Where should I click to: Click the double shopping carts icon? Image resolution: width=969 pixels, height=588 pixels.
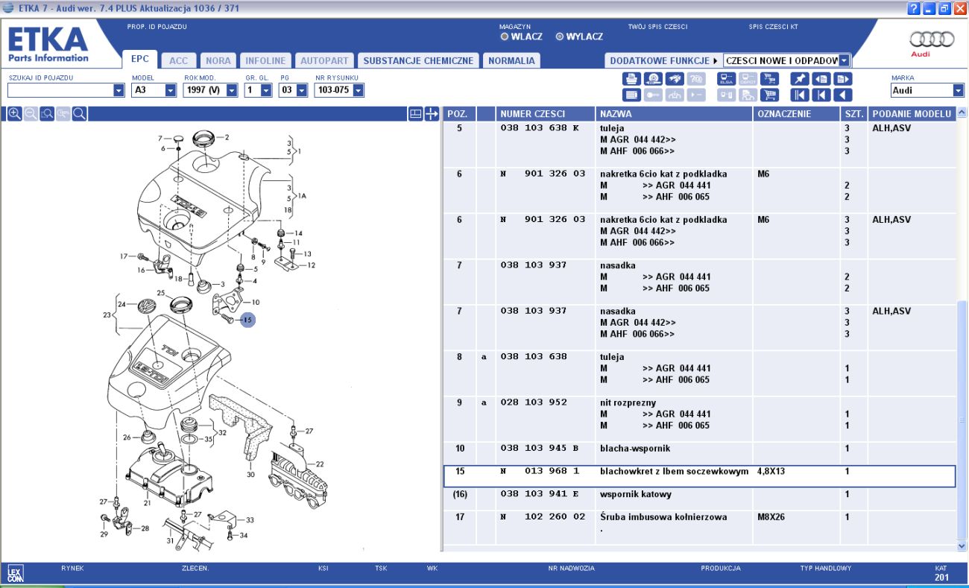[769, 79]
